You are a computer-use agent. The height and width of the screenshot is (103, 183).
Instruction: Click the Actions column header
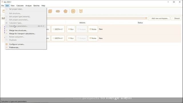point(82,23)
